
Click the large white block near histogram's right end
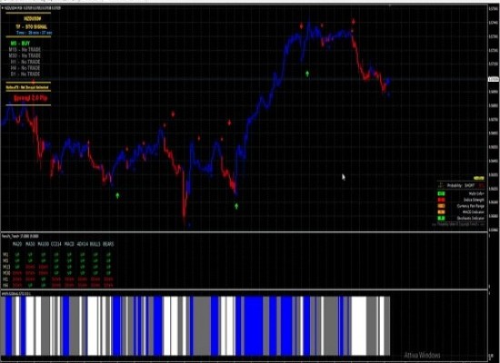tap(359, 326)
